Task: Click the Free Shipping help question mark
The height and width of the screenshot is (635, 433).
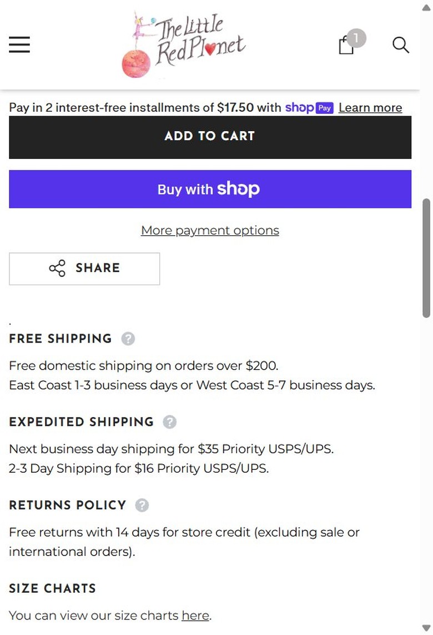Action: click(x=128, y=339)
